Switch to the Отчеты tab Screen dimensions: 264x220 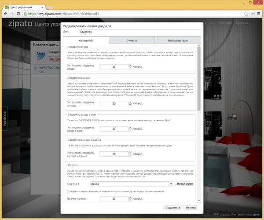coord(132,40)
